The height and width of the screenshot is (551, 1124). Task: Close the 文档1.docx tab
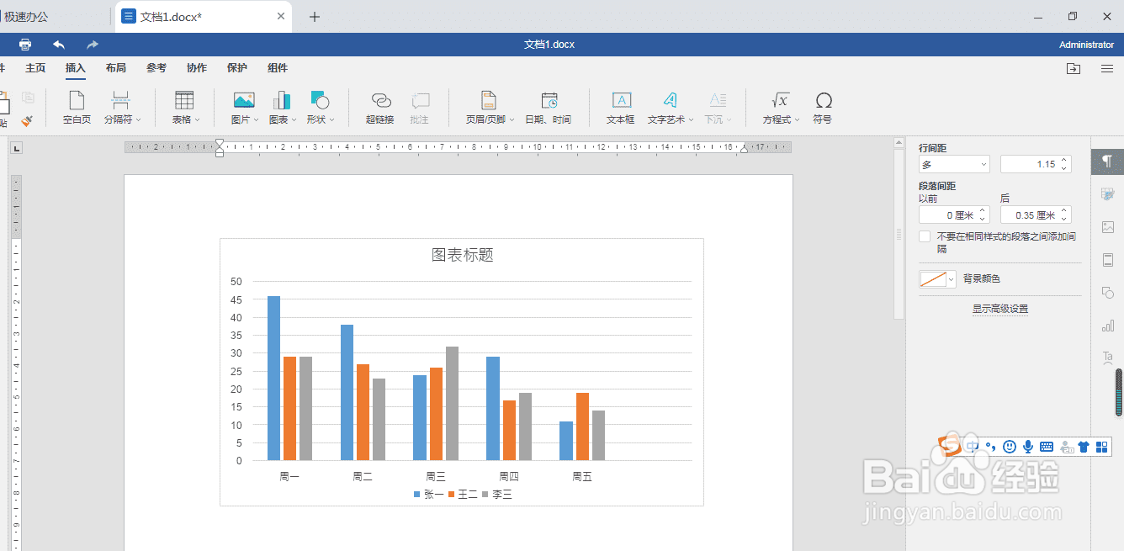coord(281,16)
